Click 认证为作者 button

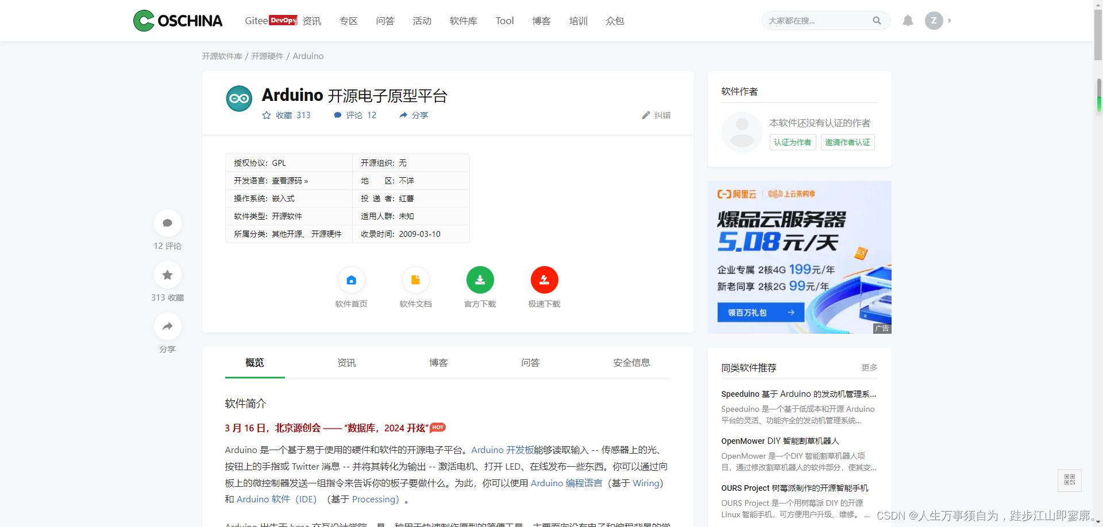793,142
